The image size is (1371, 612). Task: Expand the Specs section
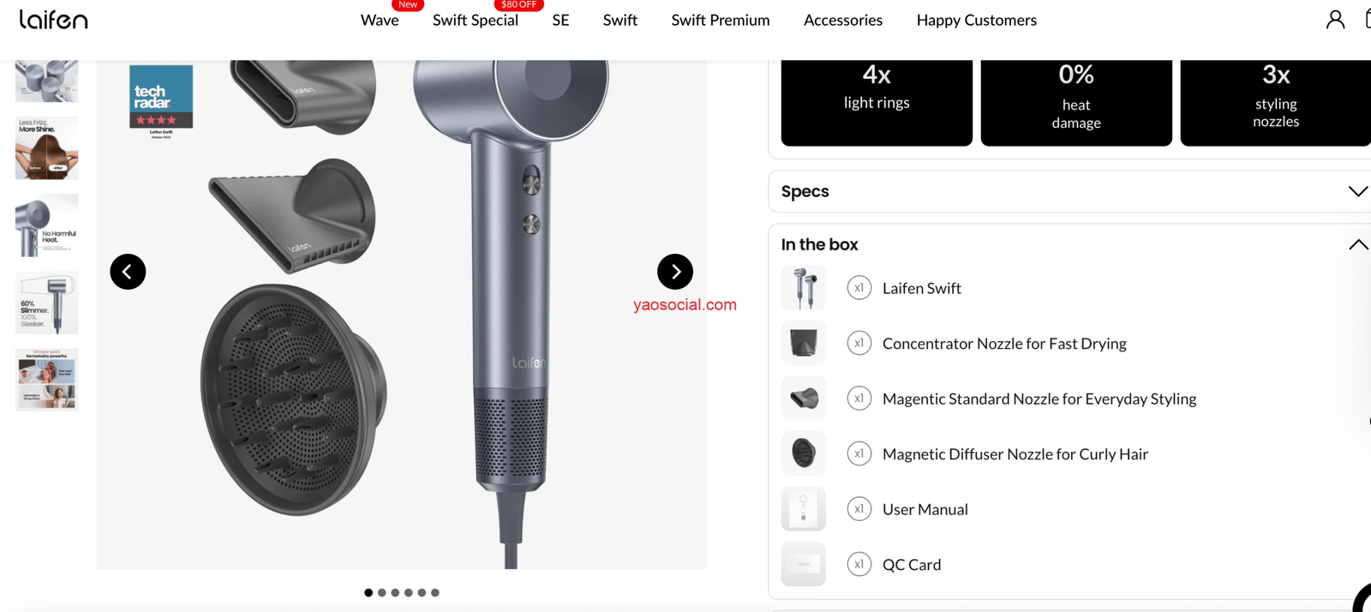click(1071, 191)
